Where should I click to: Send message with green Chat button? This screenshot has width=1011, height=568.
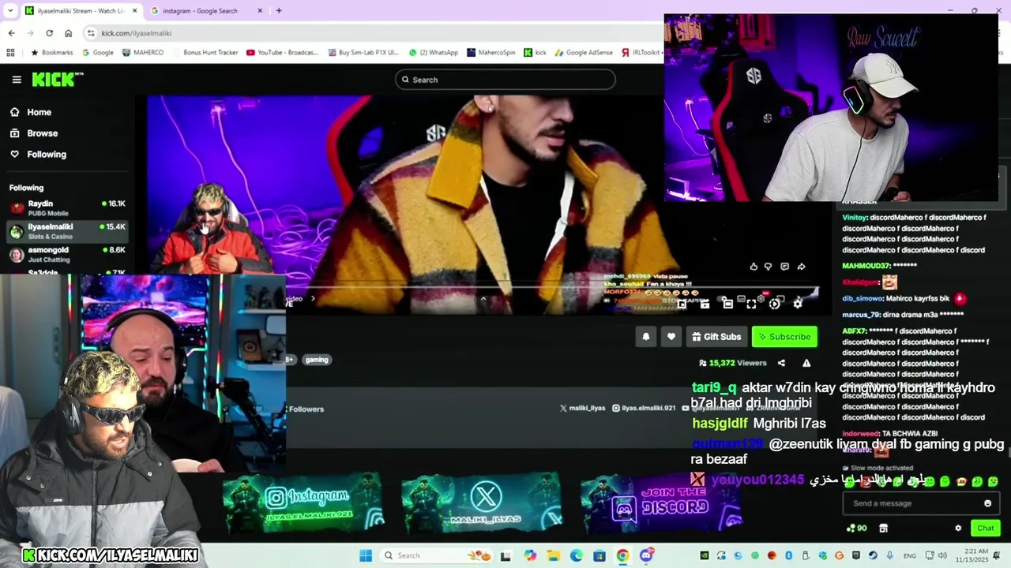tap(986, 529)
